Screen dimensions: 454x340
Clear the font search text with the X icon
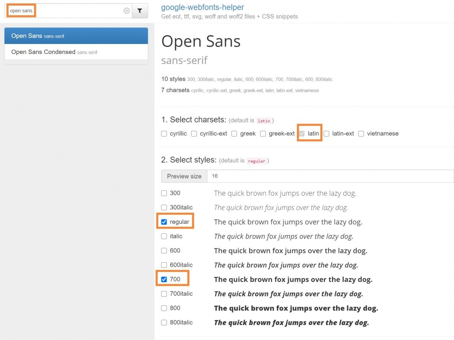pyautogui.click(x=127, y=11)
